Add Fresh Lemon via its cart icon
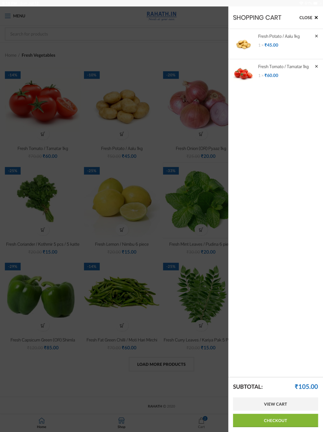Screen dimensions: 323x432 point(122,230)
